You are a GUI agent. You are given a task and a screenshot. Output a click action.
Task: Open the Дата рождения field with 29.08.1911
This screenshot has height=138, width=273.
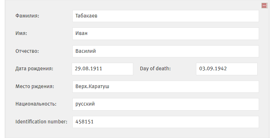[102, 69]
